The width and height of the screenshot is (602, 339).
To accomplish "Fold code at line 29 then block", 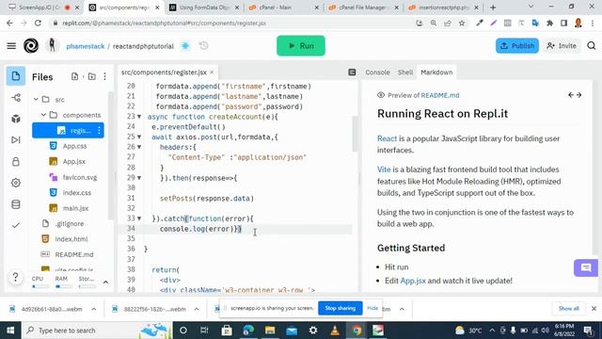I will point(139,178).
